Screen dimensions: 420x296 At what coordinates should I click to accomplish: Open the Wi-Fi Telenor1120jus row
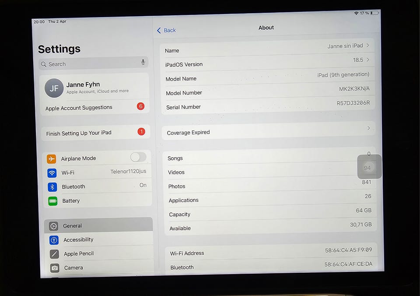[96, 172]
